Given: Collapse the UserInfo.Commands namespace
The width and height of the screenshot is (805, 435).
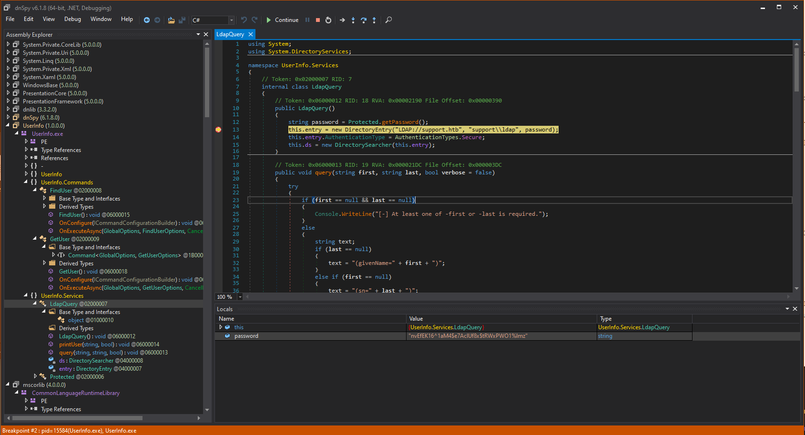Looking at the screenshot, I should [x=26, y=182].
